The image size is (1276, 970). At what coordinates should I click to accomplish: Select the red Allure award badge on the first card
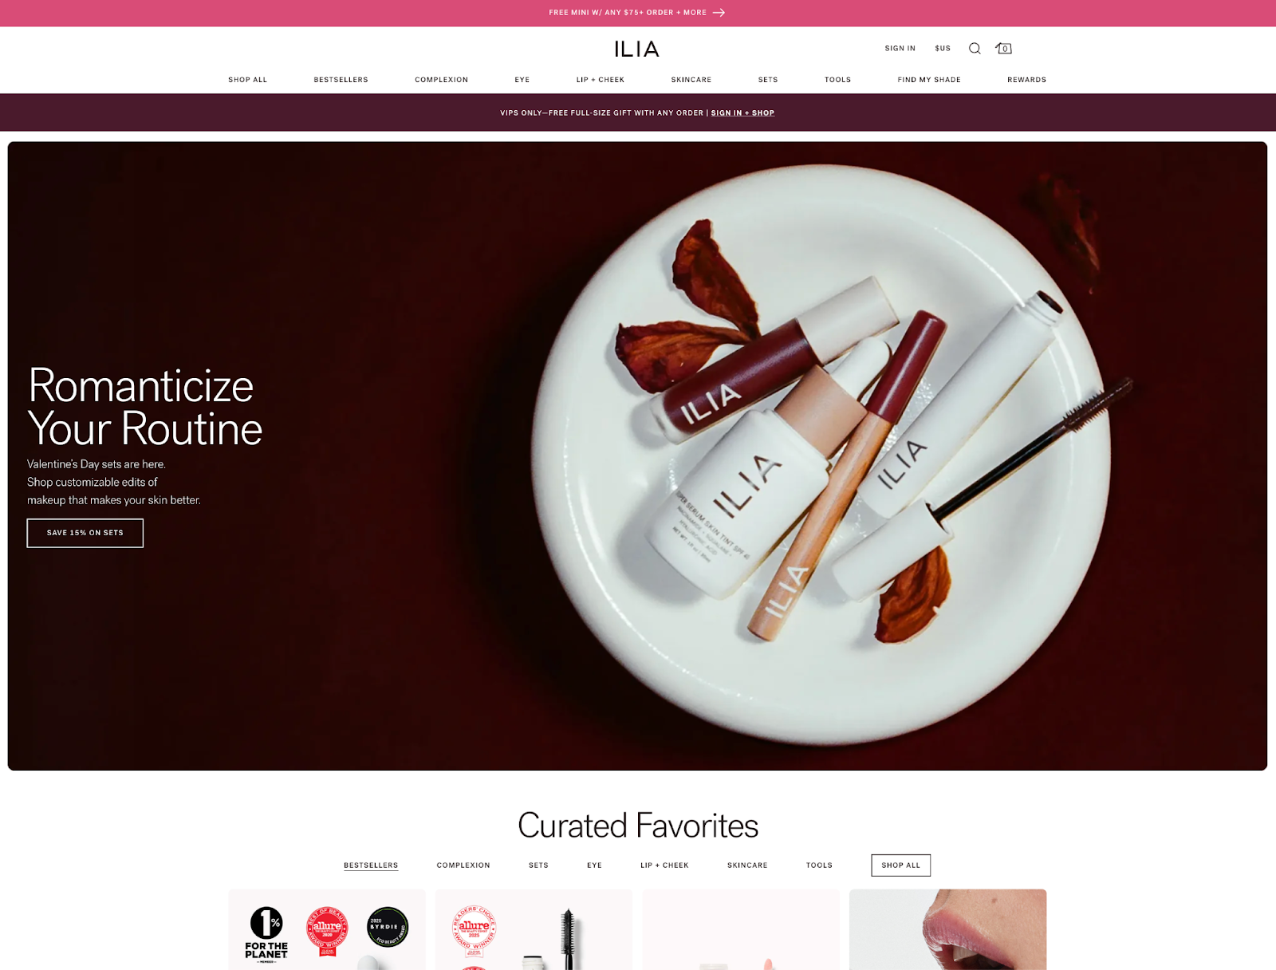pos(327,931)
